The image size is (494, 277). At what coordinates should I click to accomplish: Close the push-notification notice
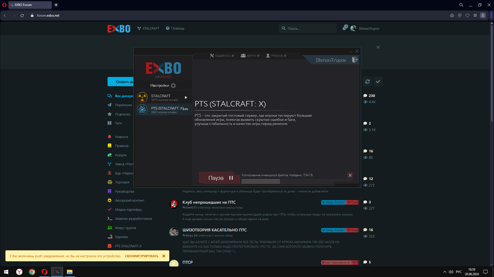[164, 256]
